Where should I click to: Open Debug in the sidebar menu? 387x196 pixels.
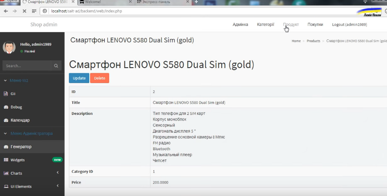pyautogui.click(x=16, y=107)
